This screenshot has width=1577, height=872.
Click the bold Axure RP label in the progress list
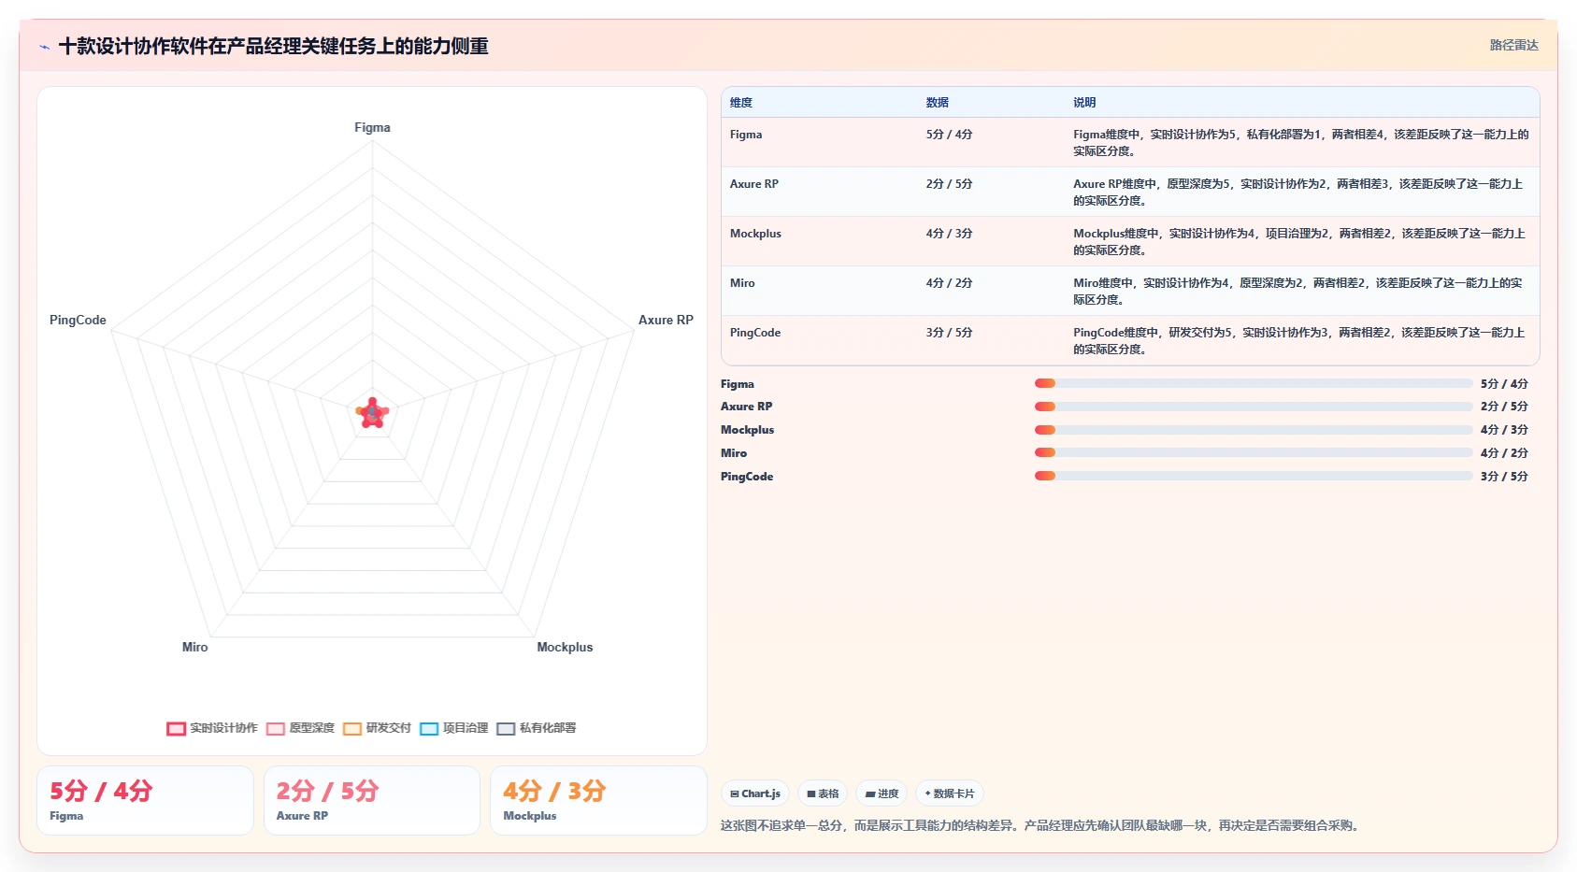coord(746,407)
